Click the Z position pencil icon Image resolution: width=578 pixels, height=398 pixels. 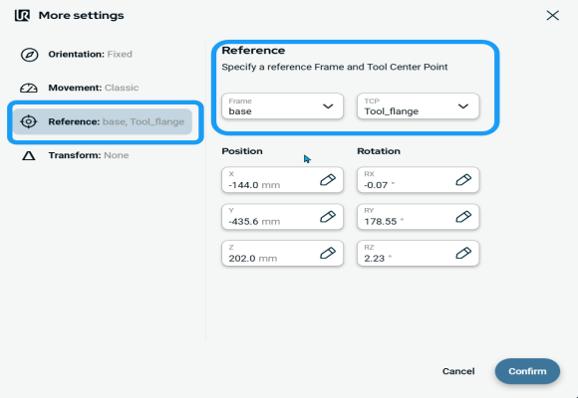327,253
